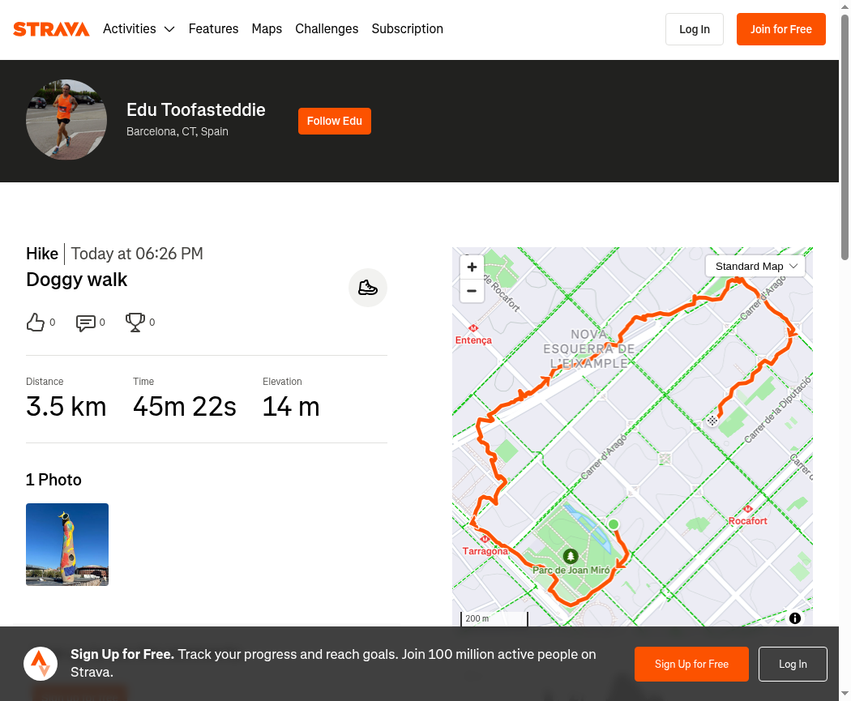Open the Subscription menu item

(x=407, y=28)
